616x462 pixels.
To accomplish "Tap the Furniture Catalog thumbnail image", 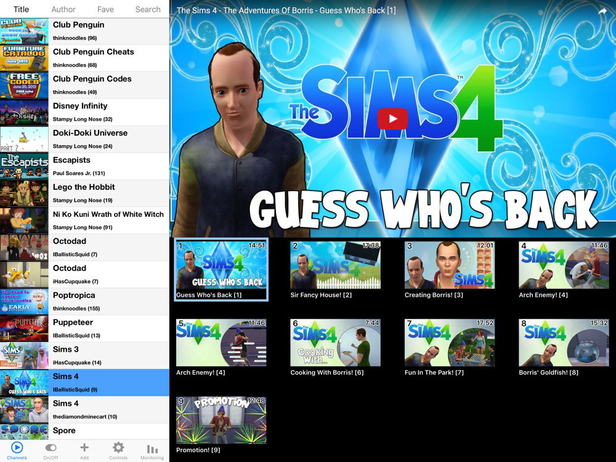I will 24,58.
